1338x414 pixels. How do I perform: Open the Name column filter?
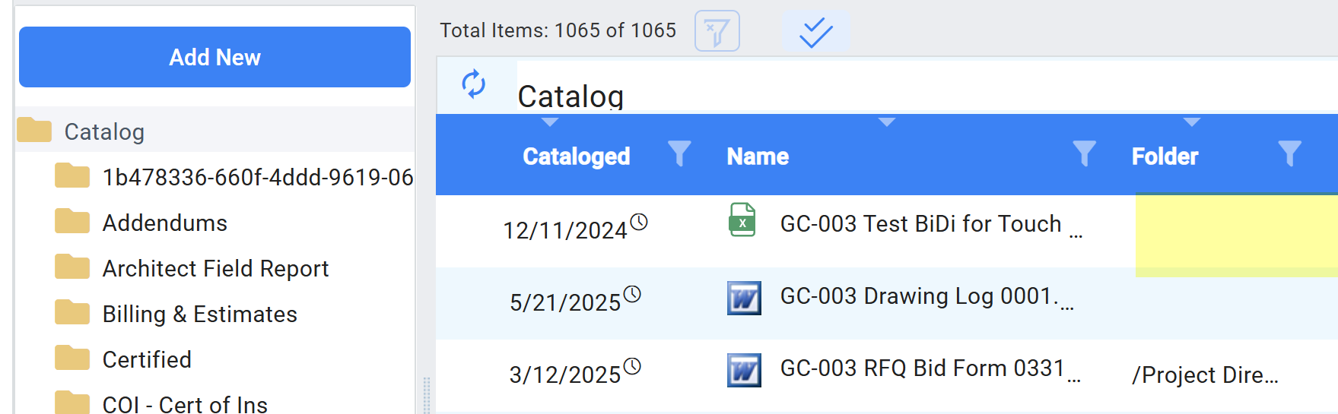1084,153
